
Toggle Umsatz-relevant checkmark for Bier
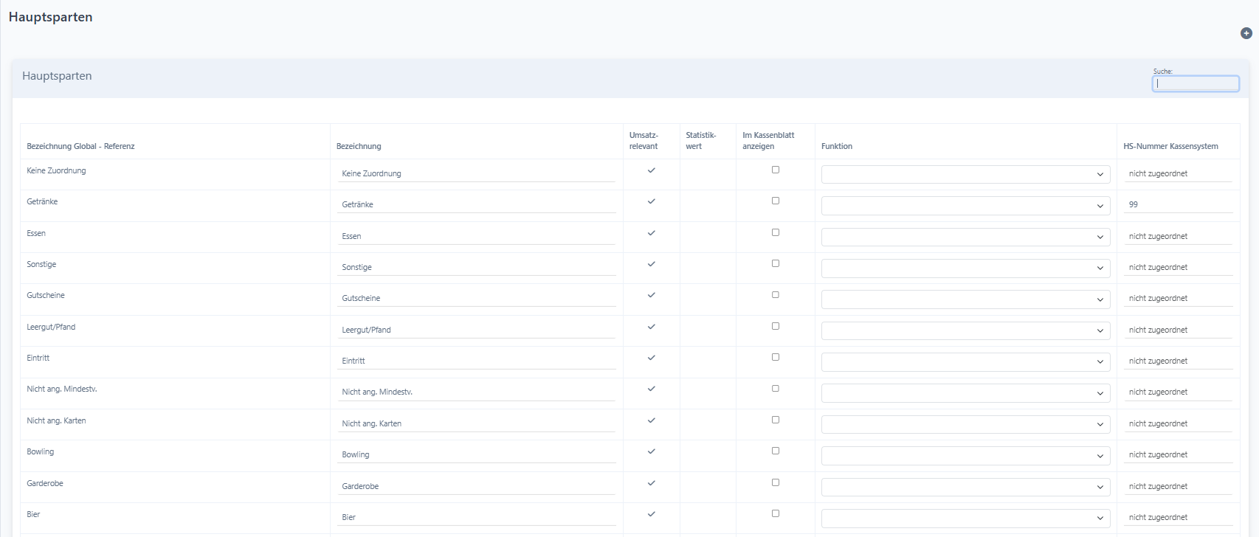pos(651,514)
